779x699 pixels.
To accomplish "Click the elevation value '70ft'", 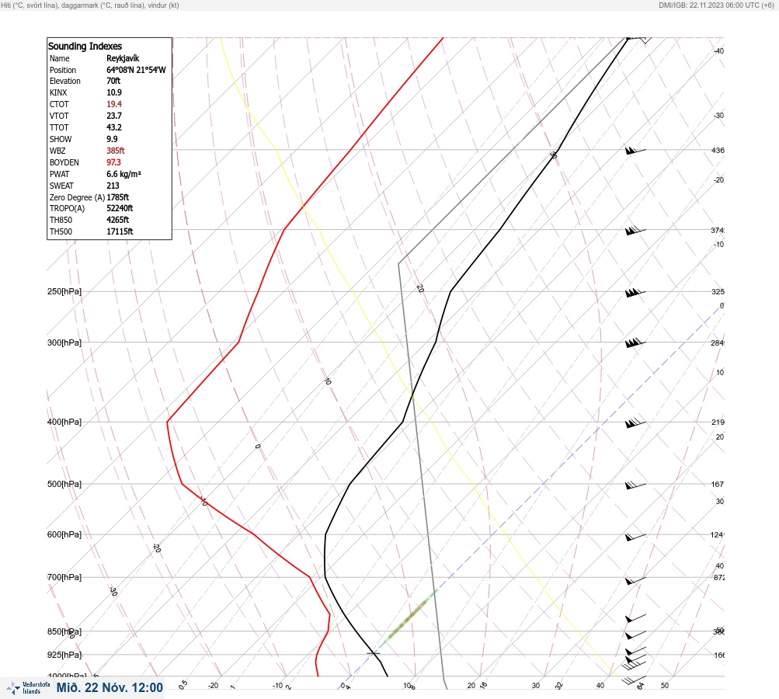I will (113, 81).
